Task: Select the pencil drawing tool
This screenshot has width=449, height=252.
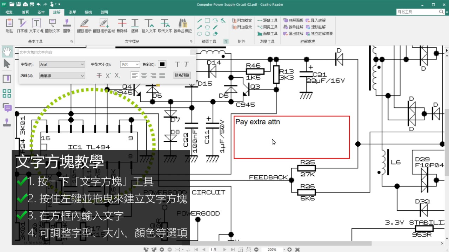Action: (x=215, y=27)
